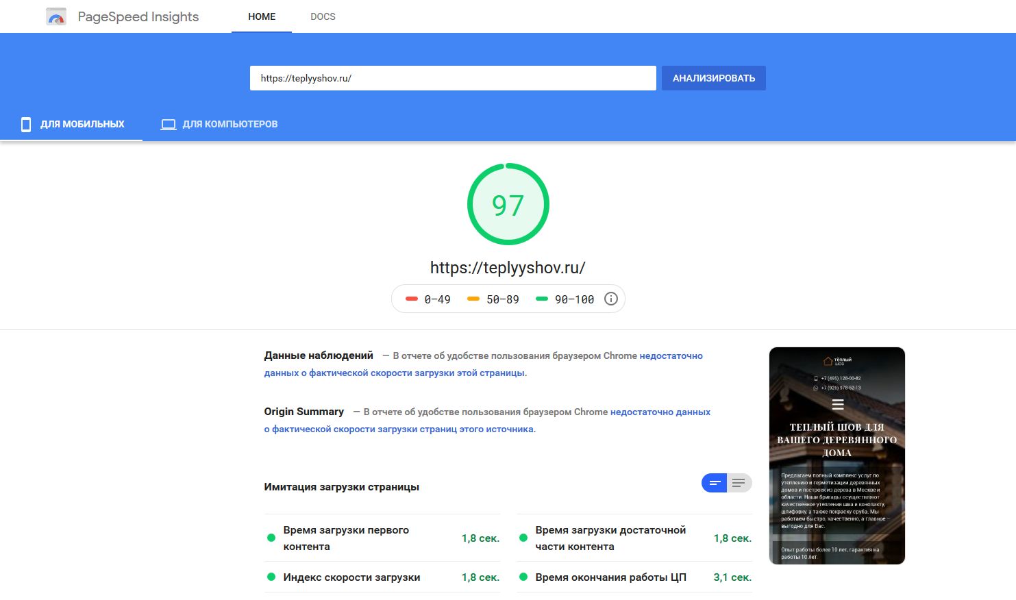Viewport: 1016px width, 600px height.
Task: Click the Origin Summary label
Action: [x=304, y=412]
